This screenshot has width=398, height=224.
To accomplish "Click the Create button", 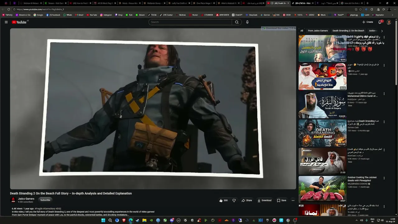I will [x=368, y=22].
